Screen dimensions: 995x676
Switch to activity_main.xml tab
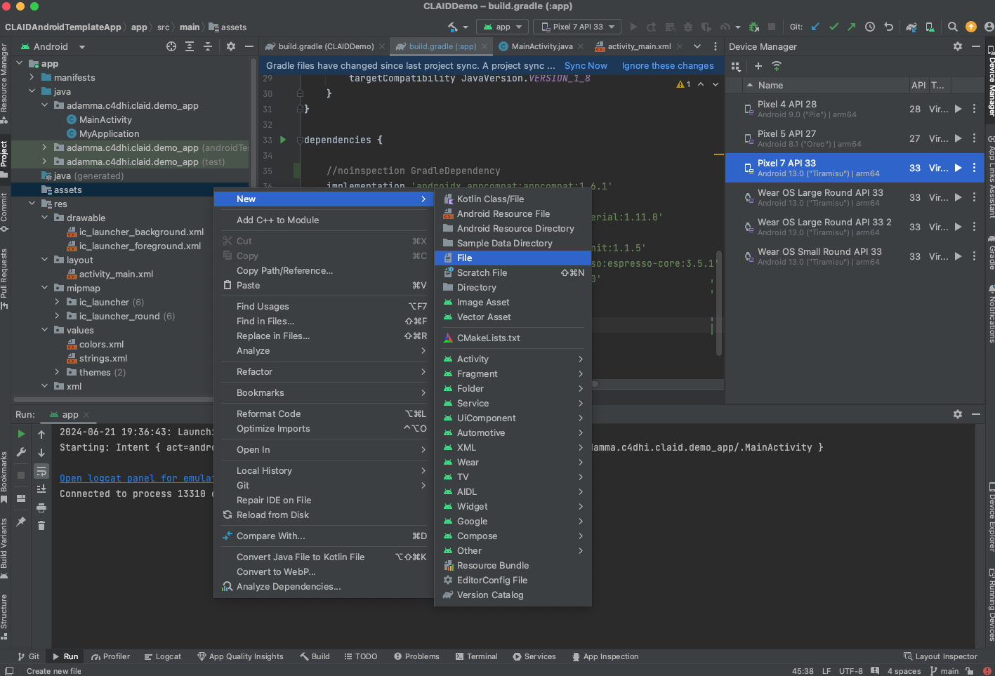coord(639,46)
